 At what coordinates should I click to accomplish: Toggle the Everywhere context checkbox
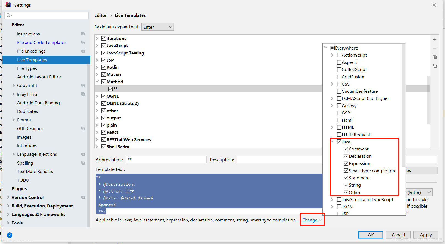click(332, 48)
